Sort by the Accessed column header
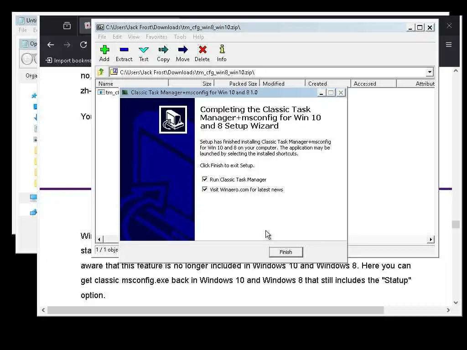Viewport: 467px width, 350px height. 374,84
